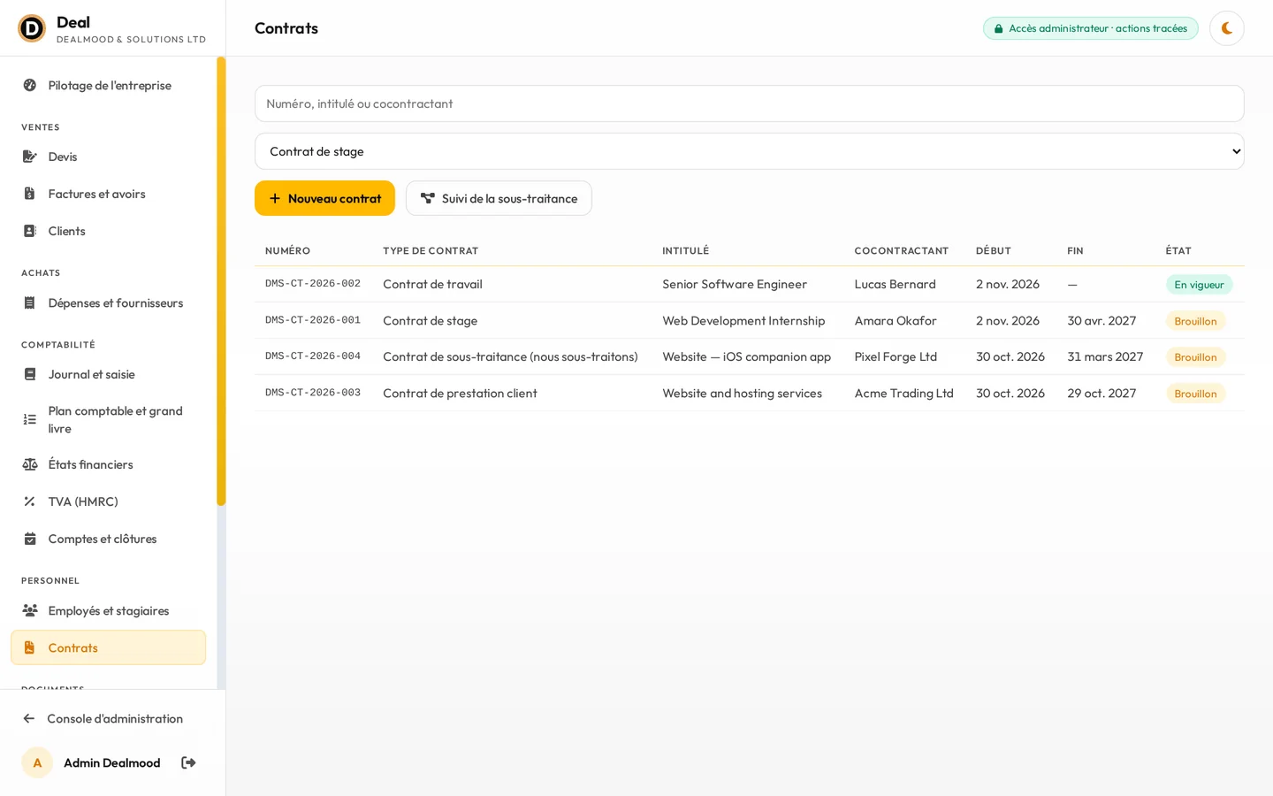Click the Accès administrateur badge
Image resolution: width=1273 pixels, height=796 pixels.
pos(1091,28)
